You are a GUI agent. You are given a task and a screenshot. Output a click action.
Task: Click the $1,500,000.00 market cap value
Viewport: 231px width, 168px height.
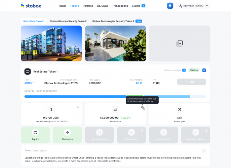(109, 118)
